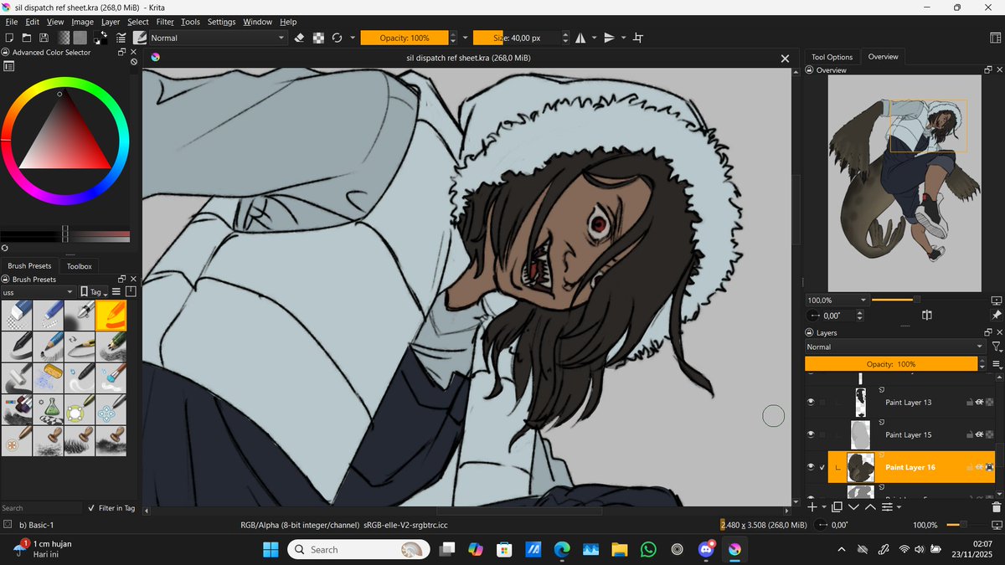Expand the add layer dropdown arrow
This screenshot has width=1005, height=565.
(822, 507)
